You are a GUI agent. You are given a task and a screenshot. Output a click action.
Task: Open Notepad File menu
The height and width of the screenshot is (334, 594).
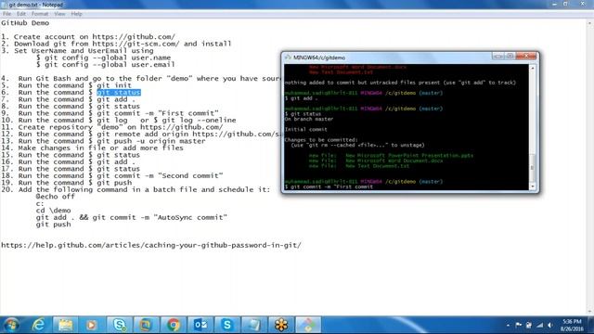pos(6,14)
